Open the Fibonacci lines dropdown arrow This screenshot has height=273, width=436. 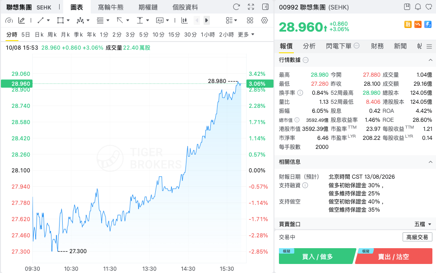108,20
